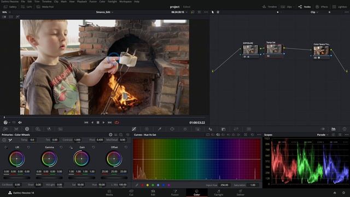The height and width of the screenshot is (197, 350).
Task: Jump to the previous clip
Action: tap(86, 123)
